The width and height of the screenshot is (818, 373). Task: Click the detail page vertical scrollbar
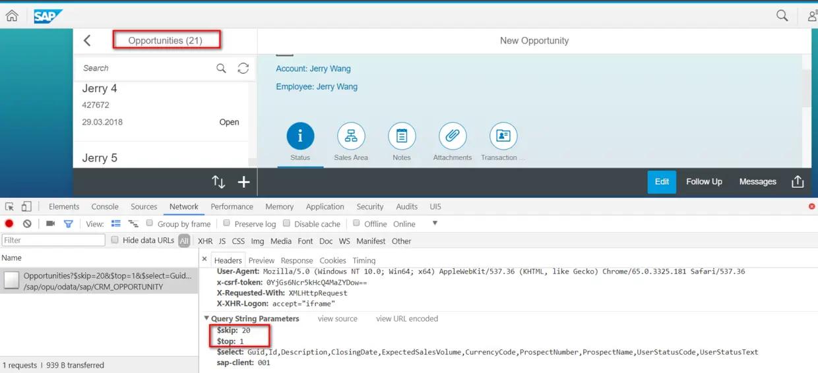coord(807,88)
